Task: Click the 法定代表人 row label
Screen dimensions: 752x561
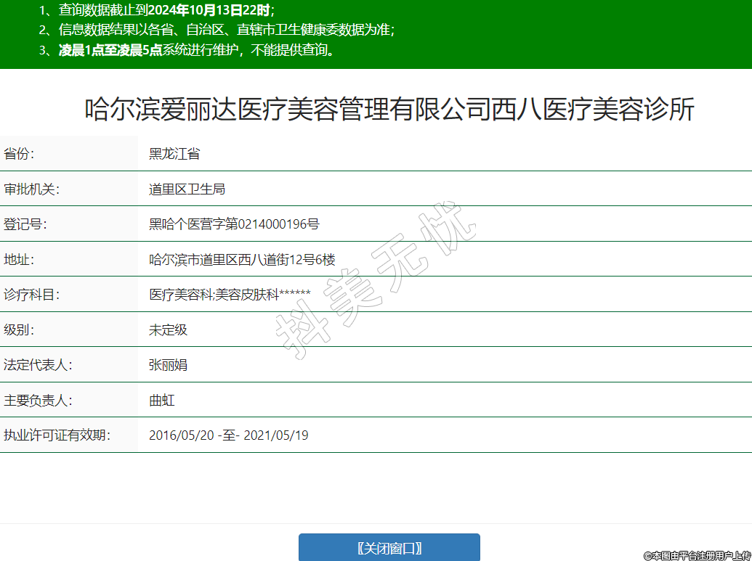Action: [x=38, y=365]
